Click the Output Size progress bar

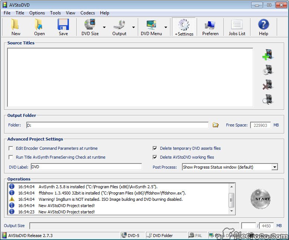[134, 226]
